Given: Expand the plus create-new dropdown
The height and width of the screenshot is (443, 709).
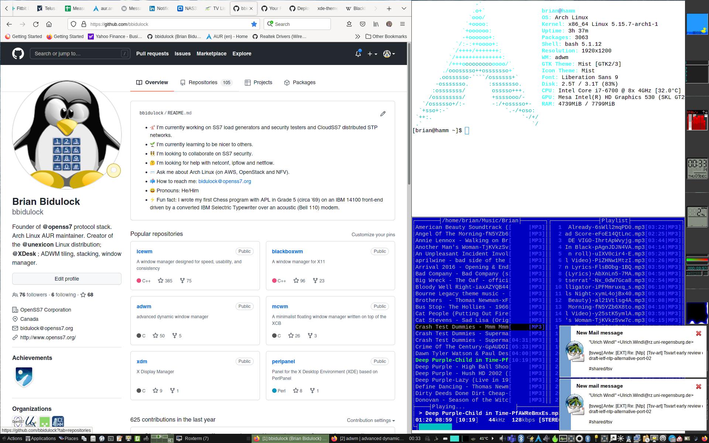Looking at the screenshot, I should click(x=372, y=54).
